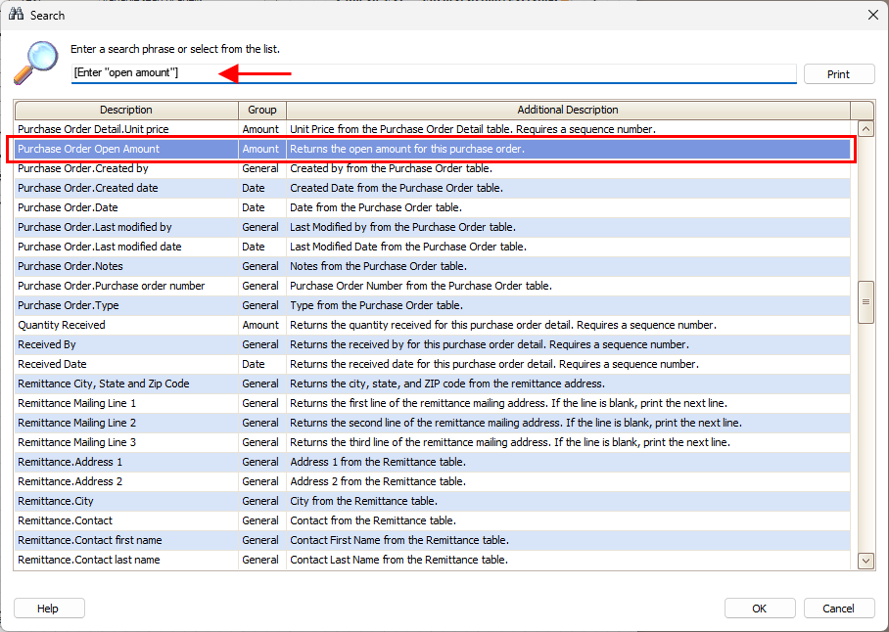889x632 pixels.
Task: Select the Remittance.Contact first name row
Action: 433,540
